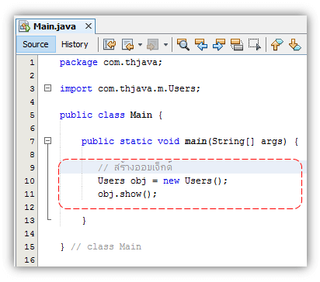
Task: Click the Thai comment on line 9
Action: point(135,167)
